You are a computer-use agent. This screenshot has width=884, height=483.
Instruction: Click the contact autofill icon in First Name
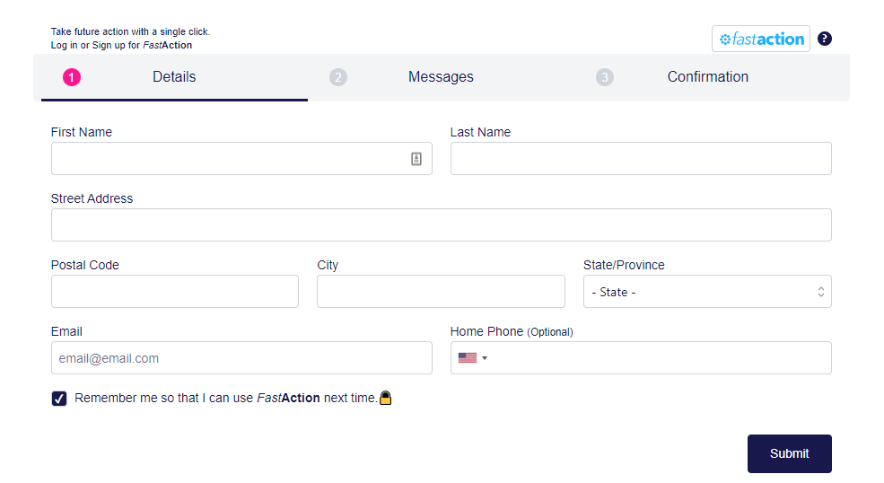[416, 159]
